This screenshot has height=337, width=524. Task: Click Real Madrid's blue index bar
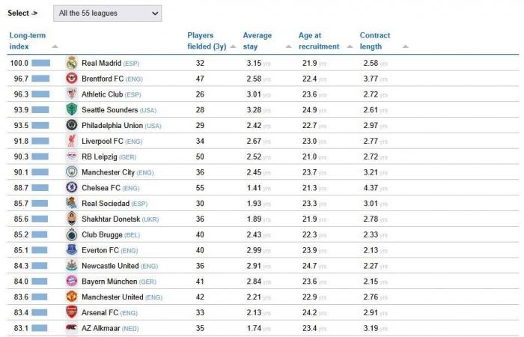tap(40, 63)
